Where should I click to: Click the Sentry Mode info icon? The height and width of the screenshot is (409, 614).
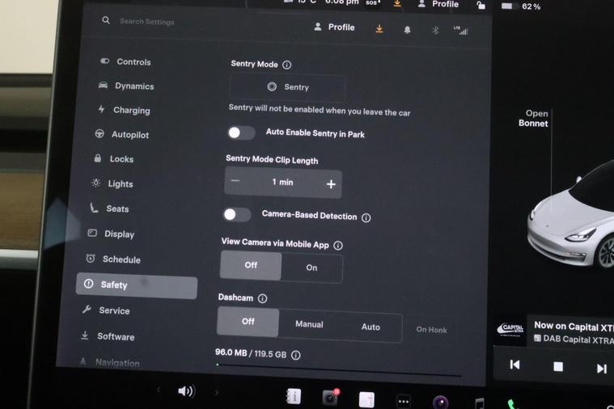(x=286, y=65)
